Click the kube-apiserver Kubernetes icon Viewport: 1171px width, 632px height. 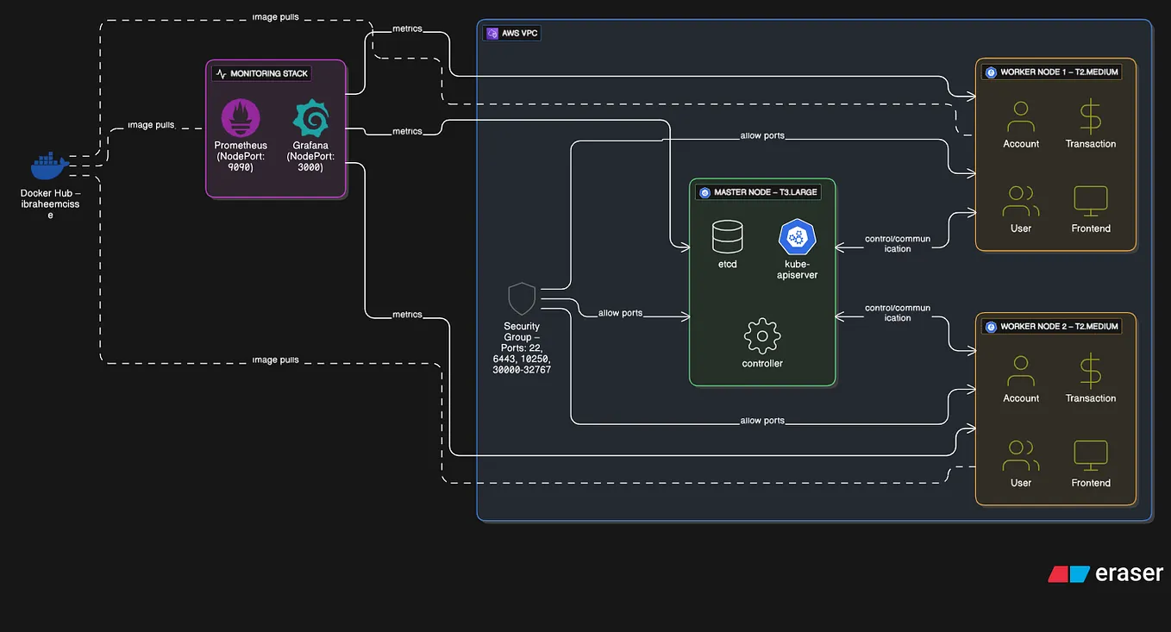coord(797,235)
